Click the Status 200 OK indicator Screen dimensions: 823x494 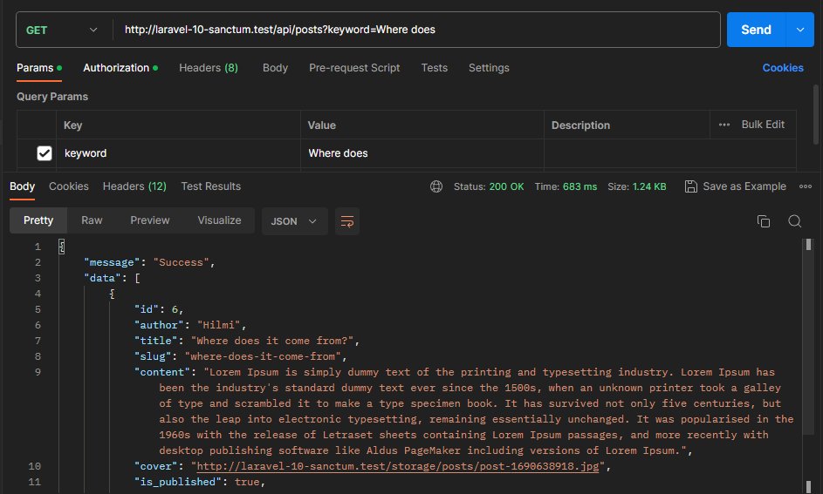pos(489,186)
